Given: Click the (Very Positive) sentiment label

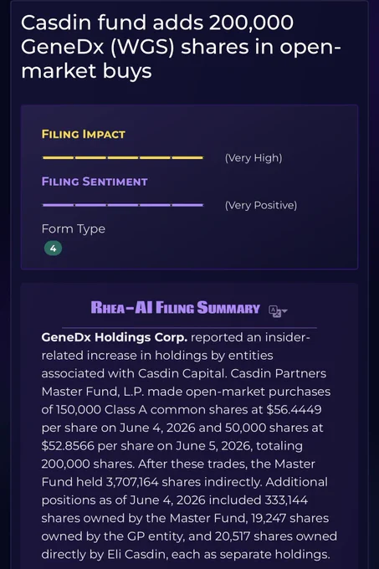Looking at the screenshot, I should [x=261, y=205].
